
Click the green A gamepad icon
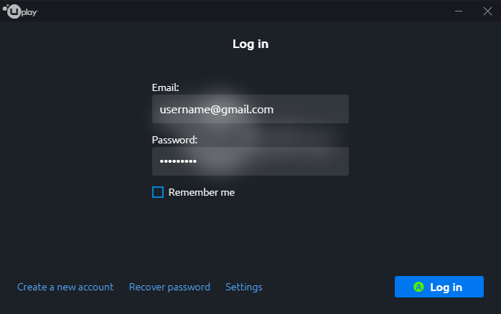418,287
